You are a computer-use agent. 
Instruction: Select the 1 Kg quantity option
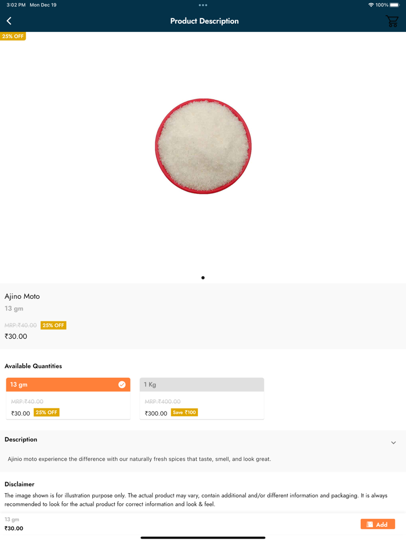pyautogui.click(x=202, y=385)
